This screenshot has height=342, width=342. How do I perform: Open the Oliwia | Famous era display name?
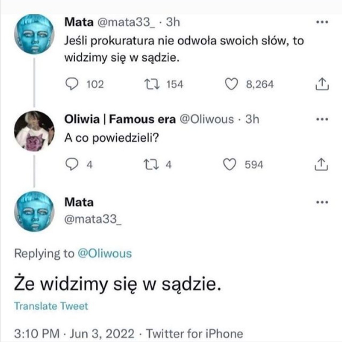119,120
